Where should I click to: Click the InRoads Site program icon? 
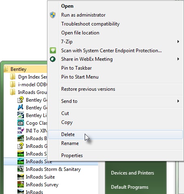click(x=21, y=161)
